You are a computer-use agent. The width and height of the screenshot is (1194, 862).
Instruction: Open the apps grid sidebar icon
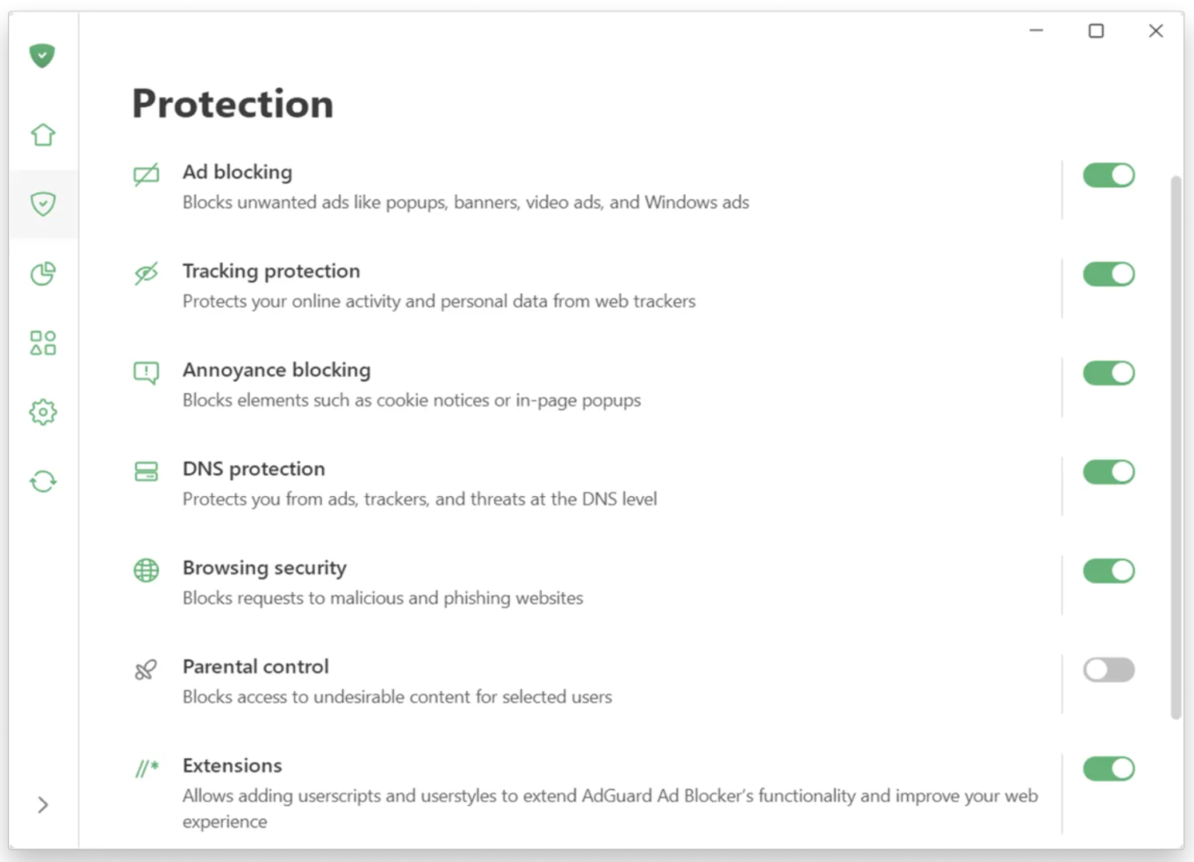(43, 342)
